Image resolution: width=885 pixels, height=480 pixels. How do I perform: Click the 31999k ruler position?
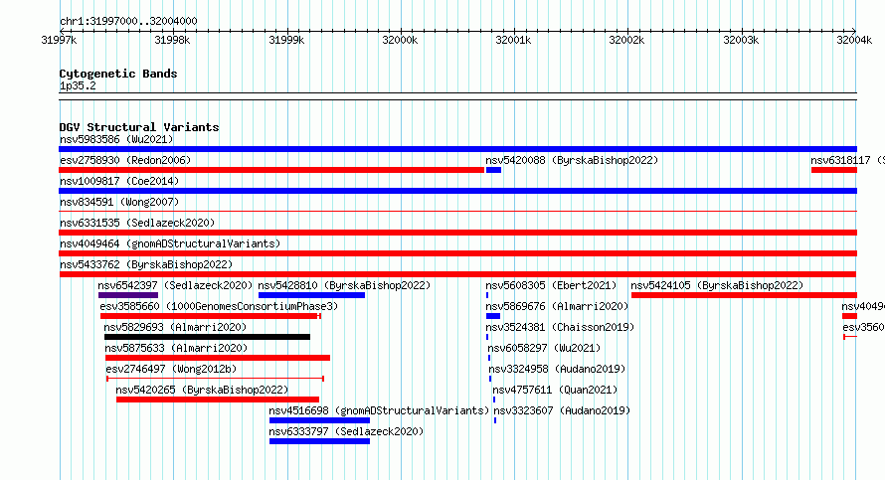tap(286, 40)
